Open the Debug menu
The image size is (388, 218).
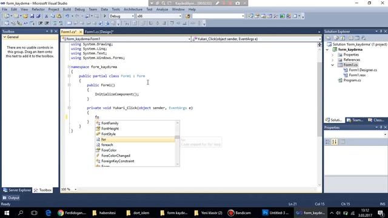[x=79, y=10]
